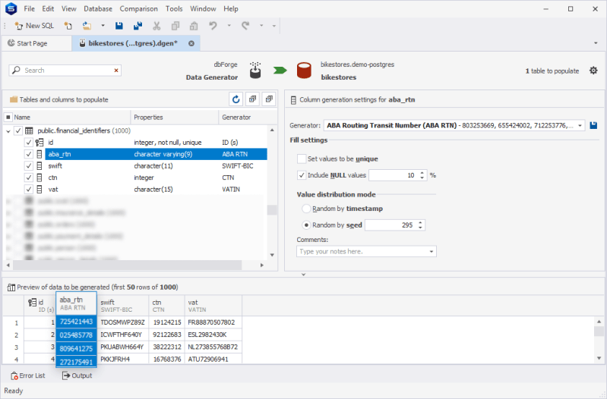Open the Generator ABA RTN dropdown
Screen dimensions: 607x399
click(x=580, y=125)
